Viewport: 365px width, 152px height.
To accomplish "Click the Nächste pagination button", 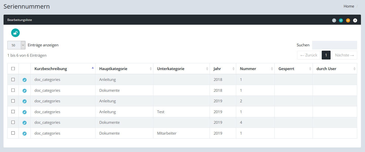I will (344, 55).
